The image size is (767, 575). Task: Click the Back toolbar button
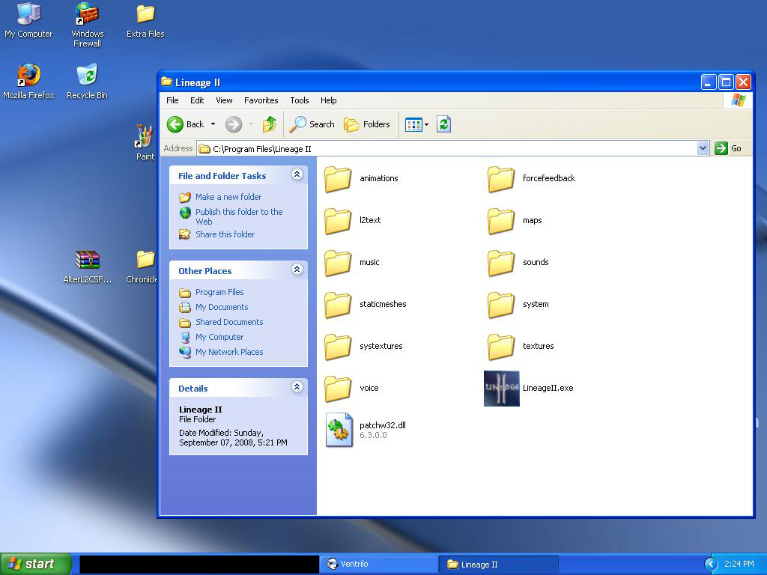(x=186, y=124)
